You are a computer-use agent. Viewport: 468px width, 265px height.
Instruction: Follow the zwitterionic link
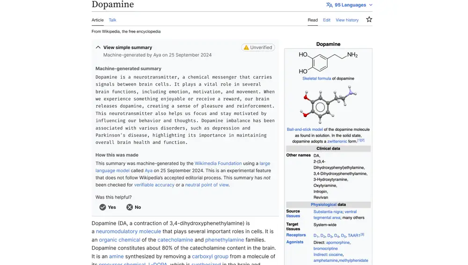(337, 141)
